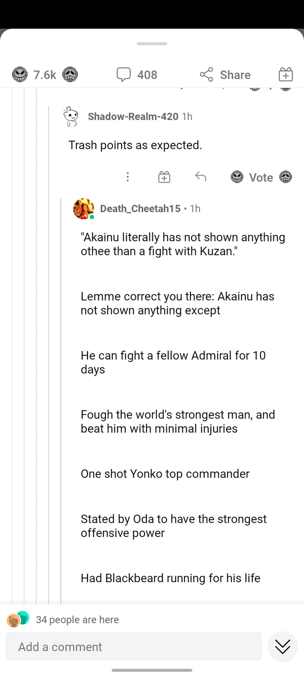The height and width of the screenshot is (676, 304).
Task: Give an award to the post
Action: click(x=285, y=74)
